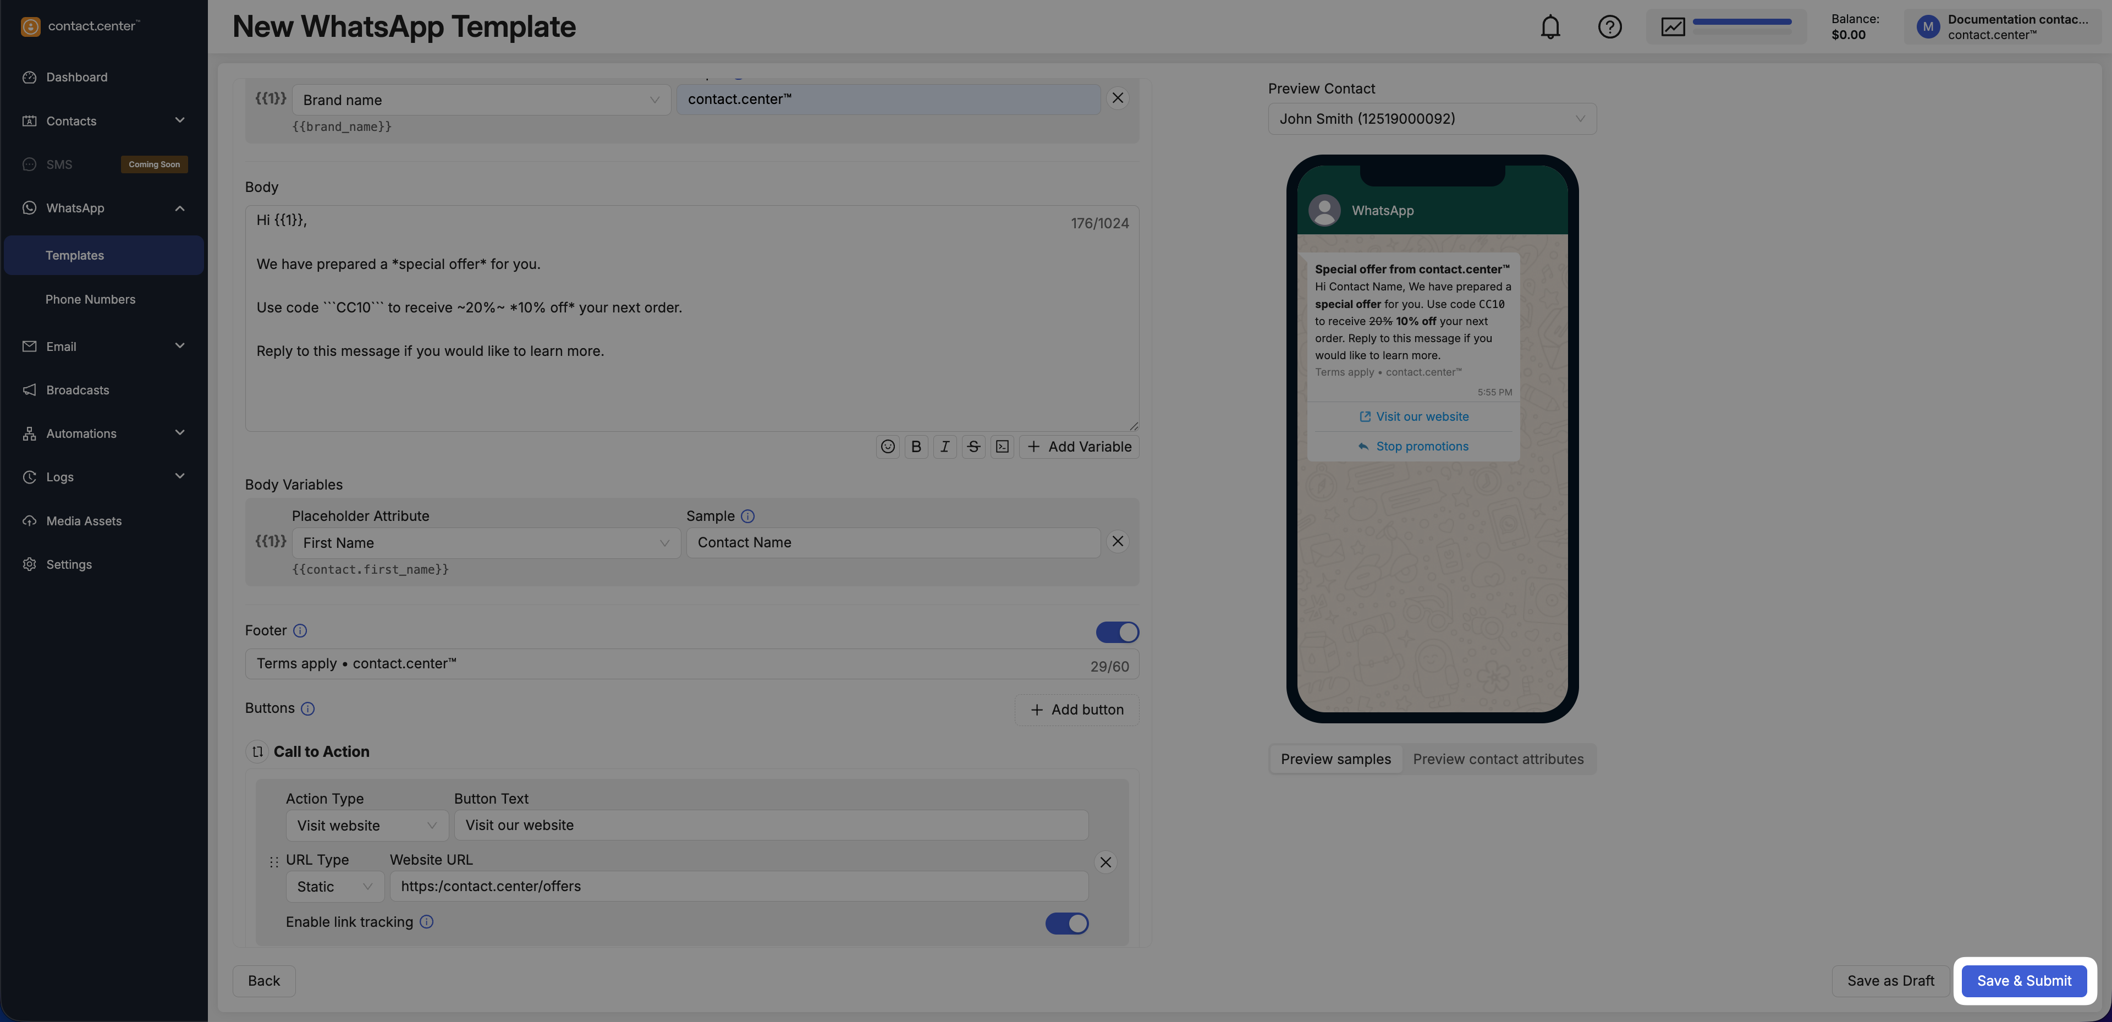Open the notifications bell
The image size is (2112, 1022).
1549,27
